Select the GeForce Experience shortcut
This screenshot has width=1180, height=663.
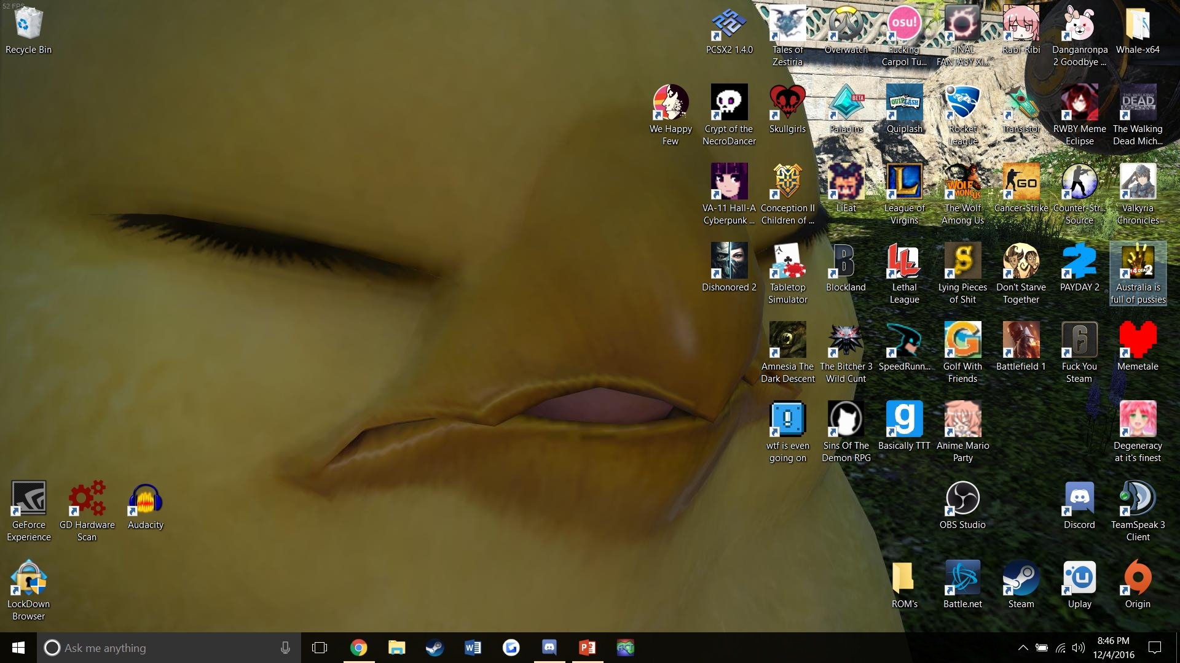tap(29, 511)
